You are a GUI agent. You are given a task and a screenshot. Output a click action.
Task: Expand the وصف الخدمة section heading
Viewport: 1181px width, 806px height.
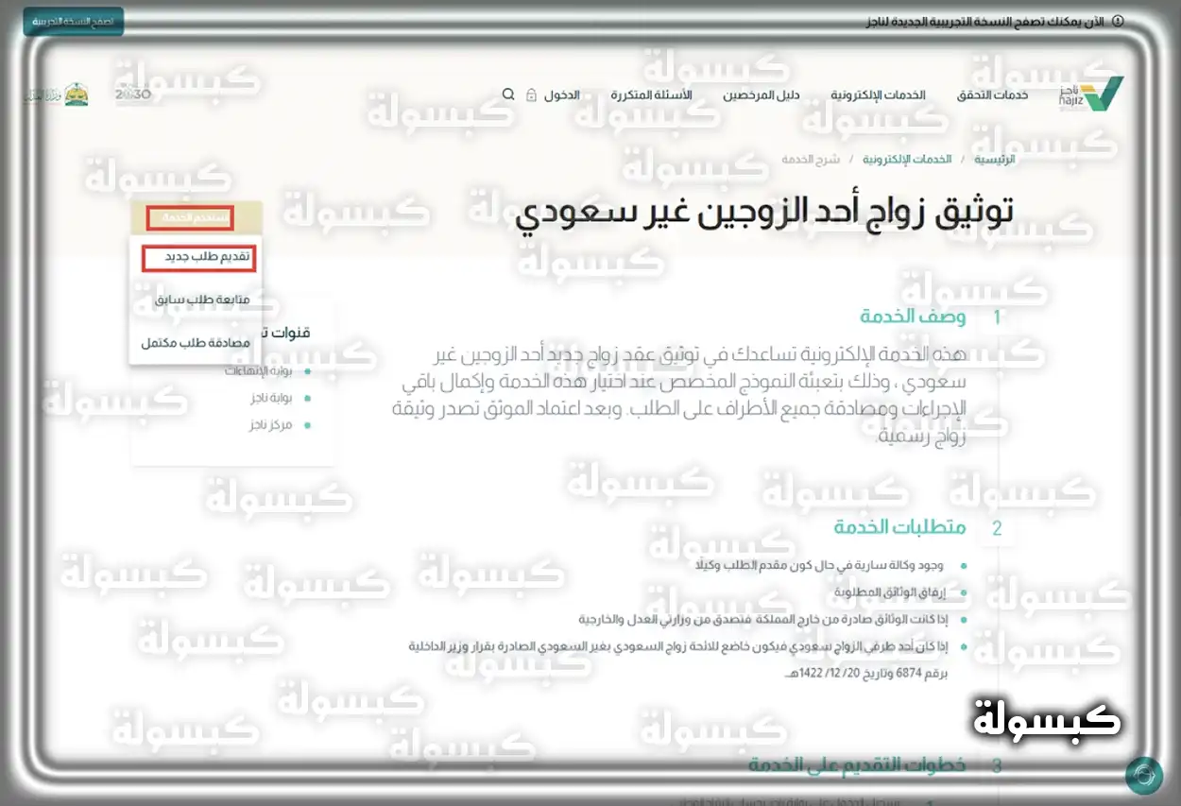tap(912, 317)
